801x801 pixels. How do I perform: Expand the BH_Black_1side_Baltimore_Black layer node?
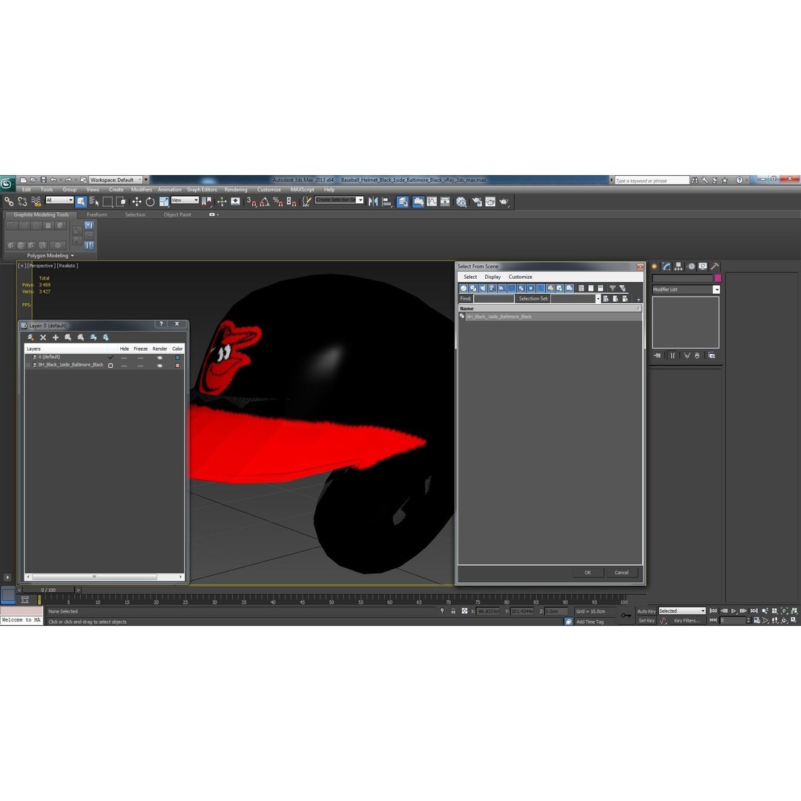pyautogui.click(x=28, y=365)
